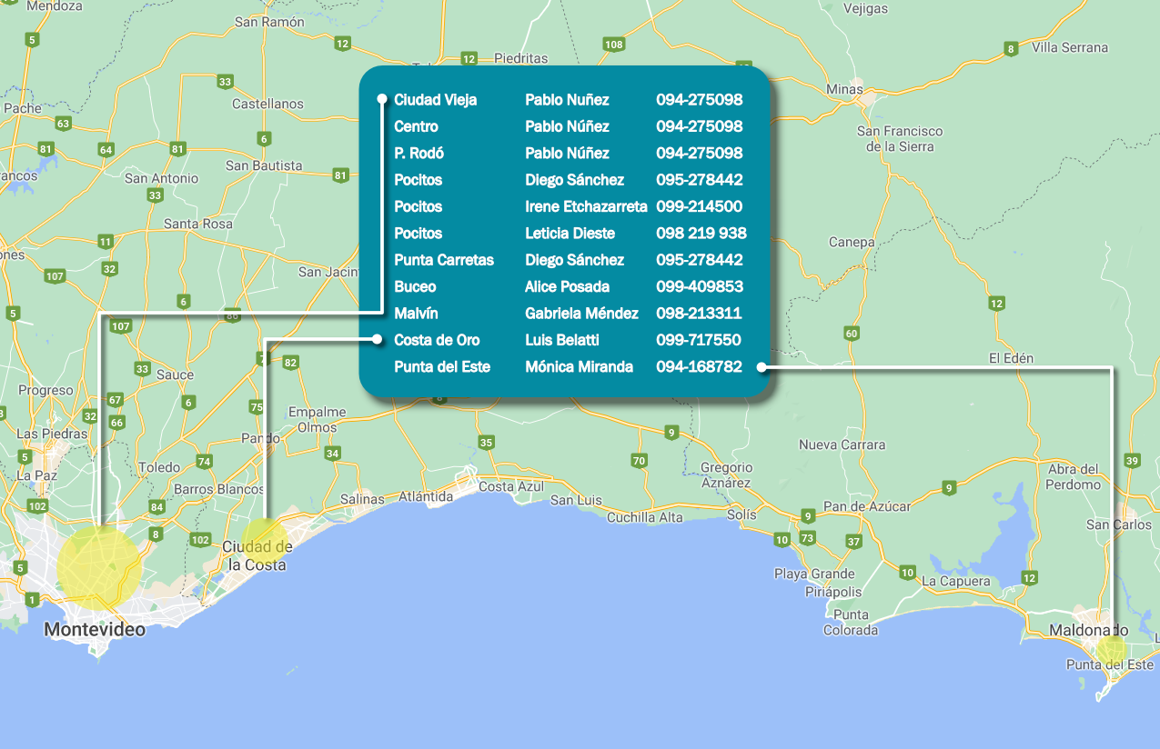Click the route 35 highway shield

click(487, 443)
